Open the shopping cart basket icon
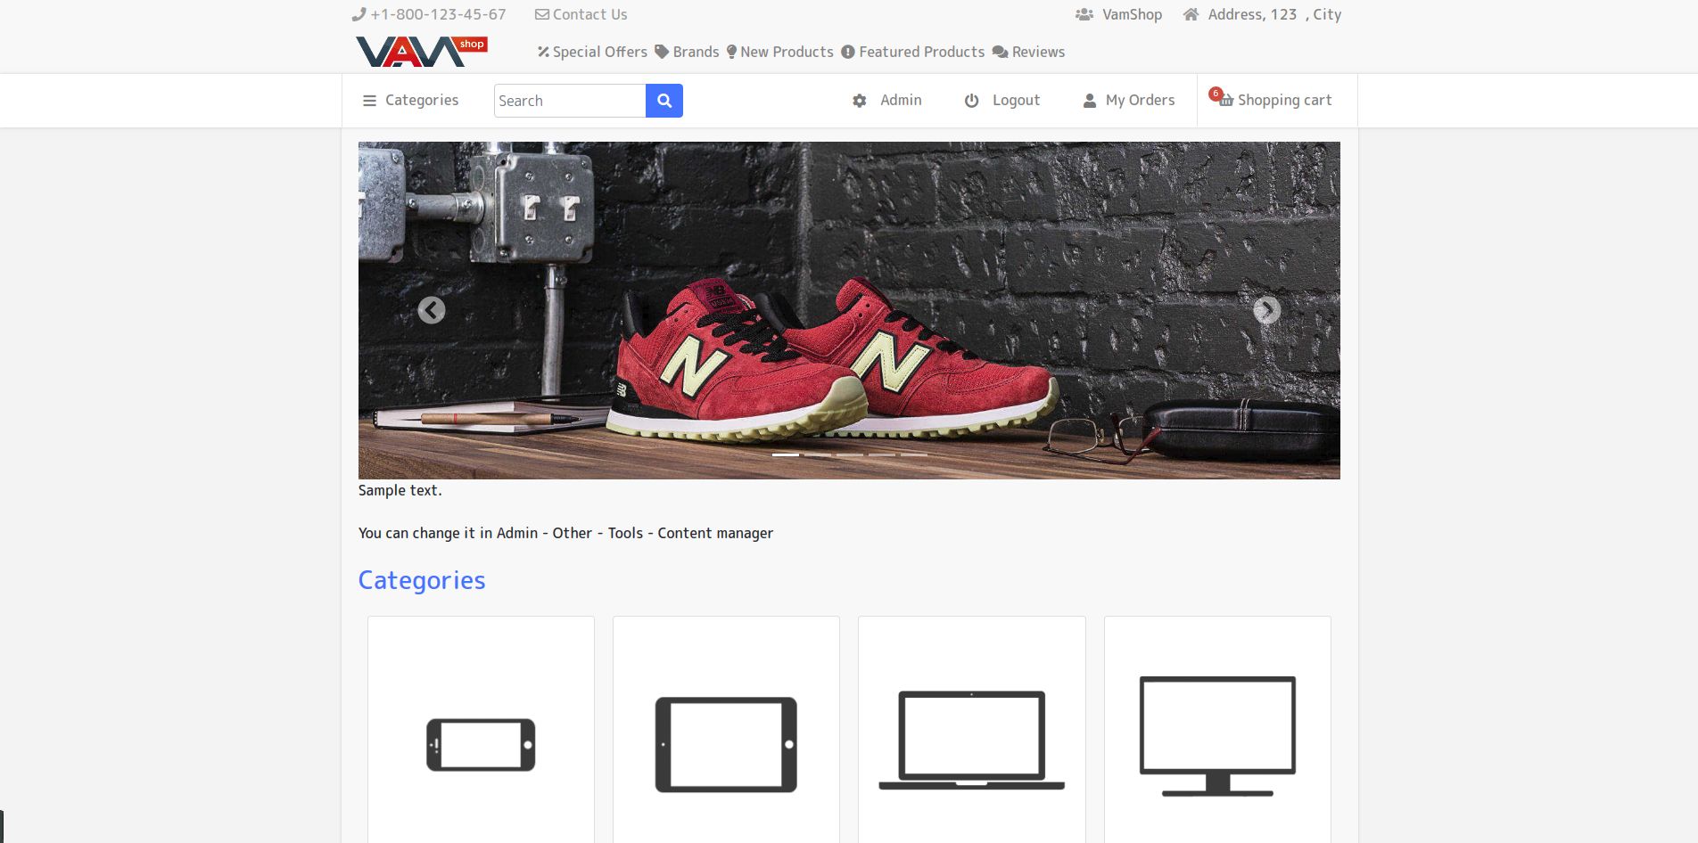 pyautogui.click(x=1226, y=100)
